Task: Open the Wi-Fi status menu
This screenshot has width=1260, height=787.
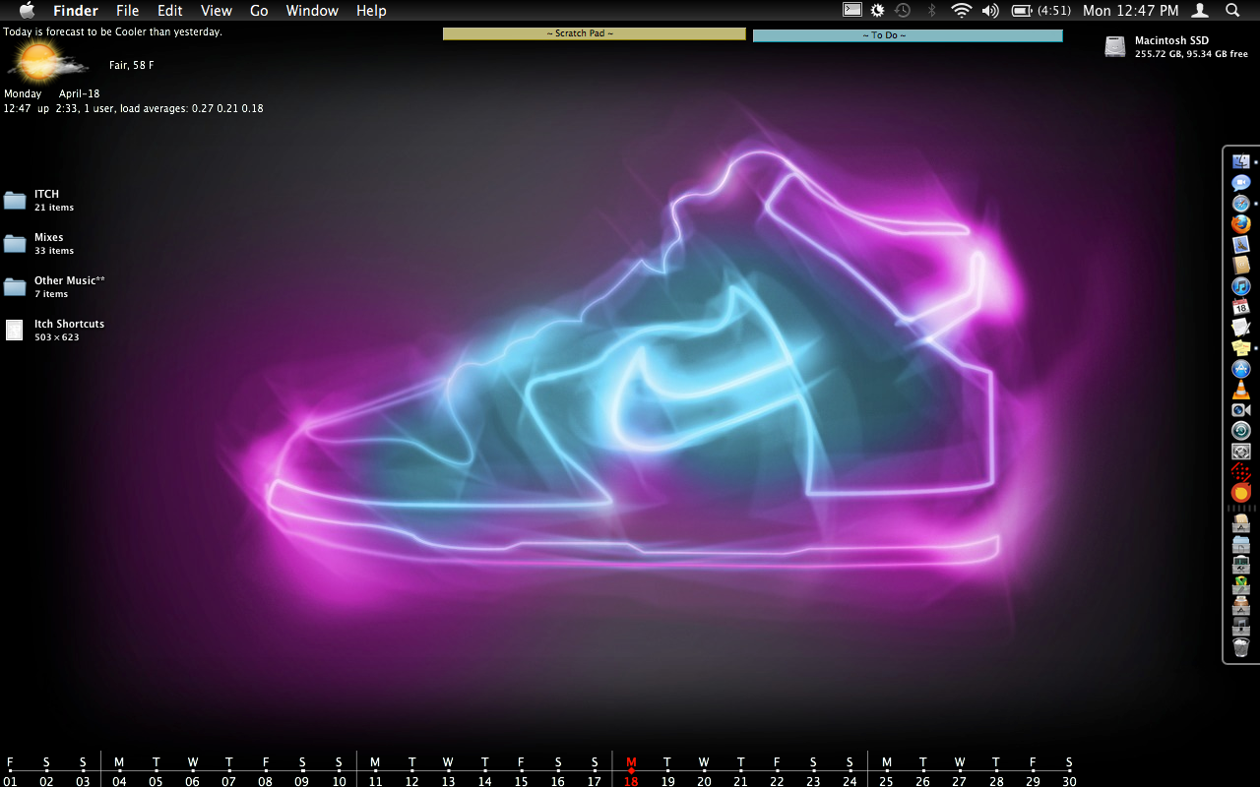Action: (x=961, y=10)
